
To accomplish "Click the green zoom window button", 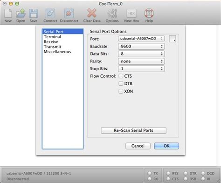I will [x=17, y=4].
